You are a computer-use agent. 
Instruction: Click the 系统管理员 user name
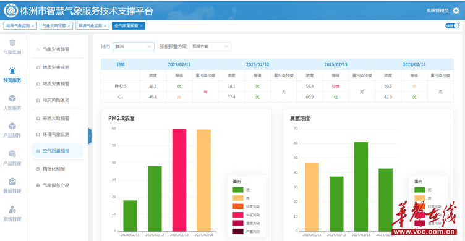[437, 11]
